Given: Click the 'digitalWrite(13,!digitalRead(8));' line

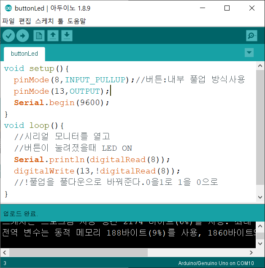Looking at the screenshot, I should (x=97, y=171).
